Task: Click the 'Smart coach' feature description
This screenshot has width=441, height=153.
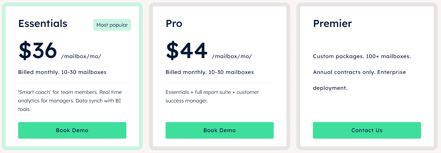Action: (x=70, y=101)
